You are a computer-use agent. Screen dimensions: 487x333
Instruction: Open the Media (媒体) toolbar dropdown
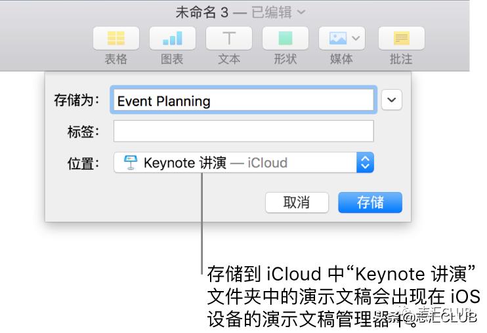[x=342, y=39]
